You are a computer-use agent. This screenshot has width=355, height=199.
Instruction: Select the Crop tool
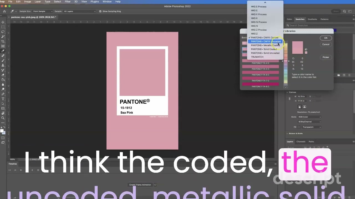click(x=3, y=41)
